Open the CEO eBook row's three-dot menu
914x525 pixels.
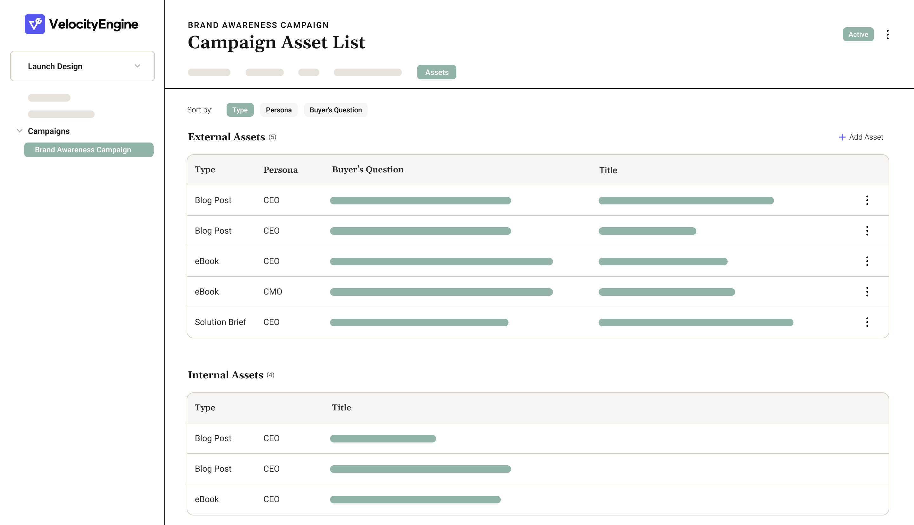[867, 261]
